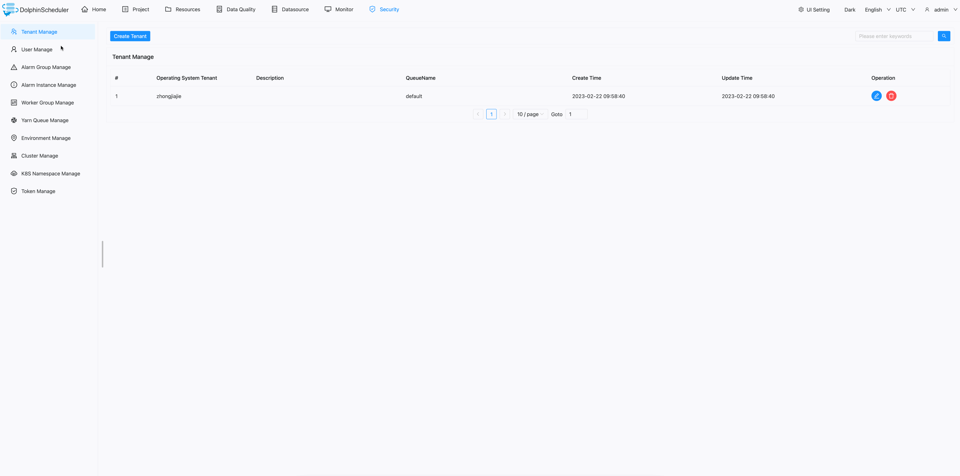Go to Worker Group Manage

coord(47,103)
